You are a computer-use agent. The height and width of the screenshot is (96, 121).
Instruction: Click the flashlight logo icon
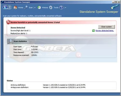(115, 7)
